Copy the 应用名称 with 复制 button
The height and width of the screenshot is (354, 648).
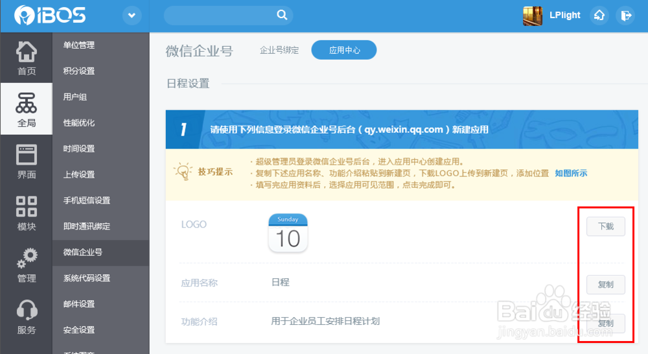tap(606, 284)
